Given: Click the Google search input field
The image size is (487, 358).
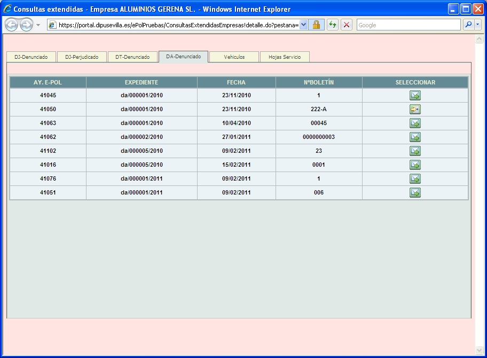Looking at the screenshot, I should (x=408, y=25).
